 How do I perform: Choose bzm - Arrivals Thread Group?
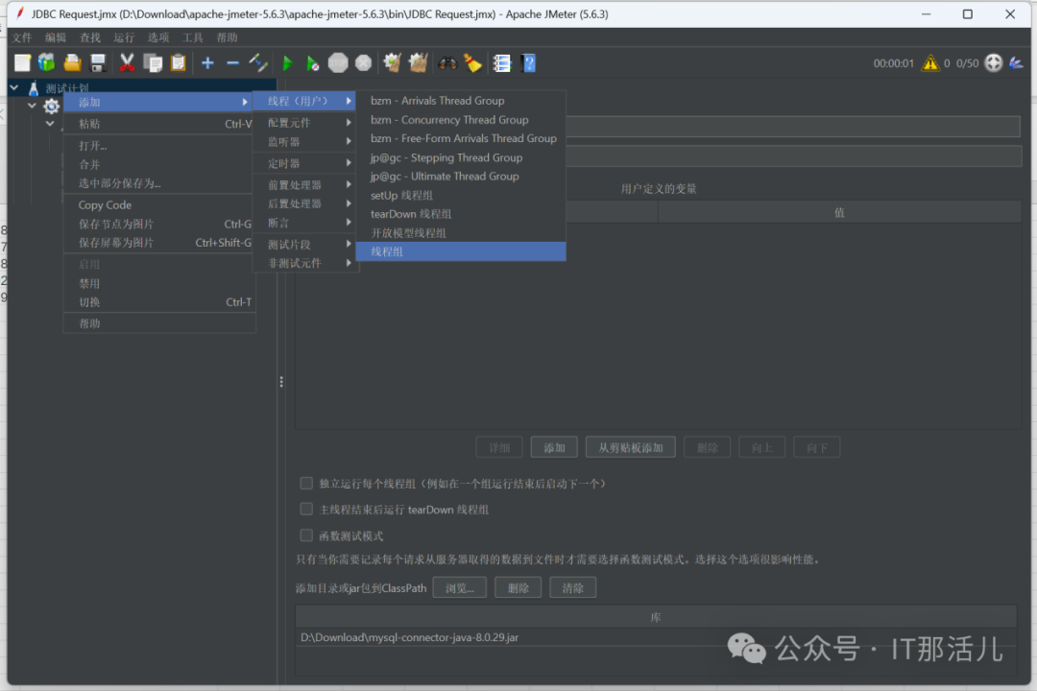click(461, 101)
